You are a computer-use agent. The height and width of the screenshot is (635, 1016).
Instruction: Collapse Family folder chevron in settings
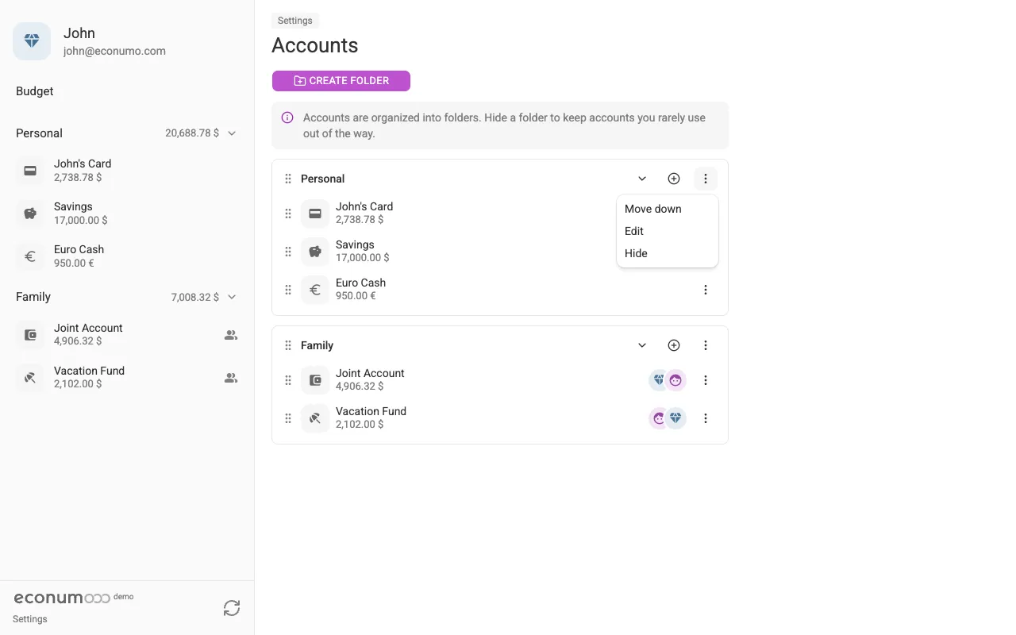click(642, 345)
